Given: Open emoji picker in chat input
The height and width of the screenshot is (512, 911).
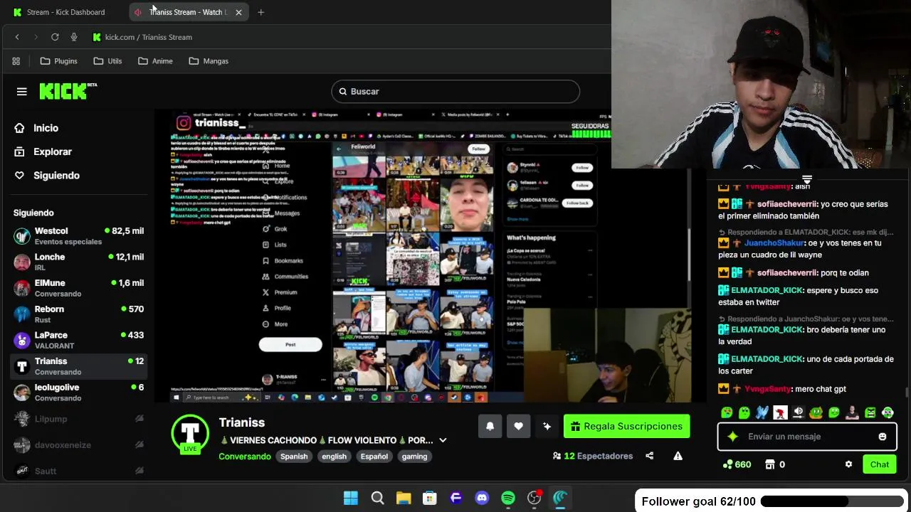Looking at the screenshot, I should click(x=883, y=437).
